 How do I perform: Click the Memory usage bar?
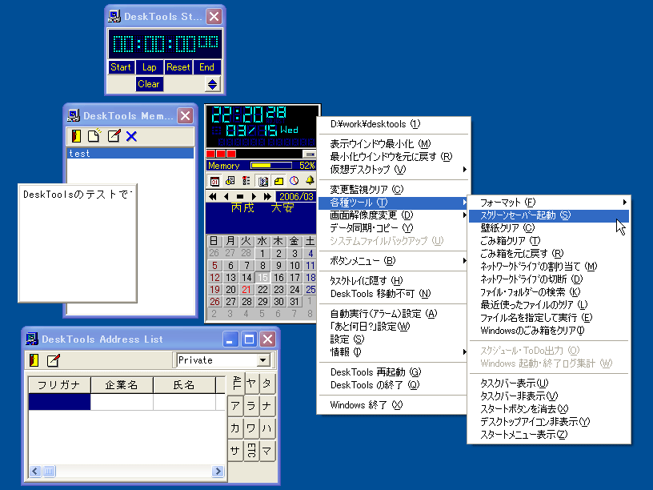[271, 166]
